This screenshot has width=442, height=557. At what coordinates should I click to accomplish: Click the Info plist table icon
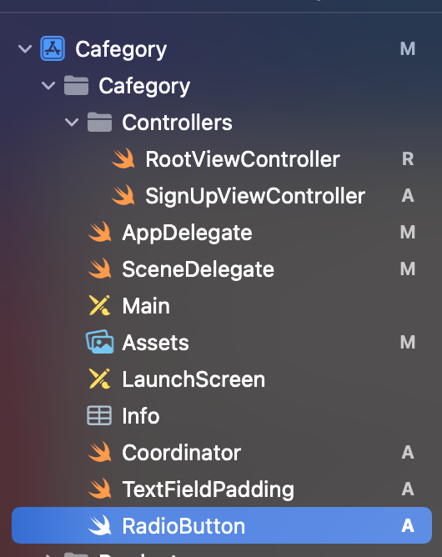[x=99, y=415]
